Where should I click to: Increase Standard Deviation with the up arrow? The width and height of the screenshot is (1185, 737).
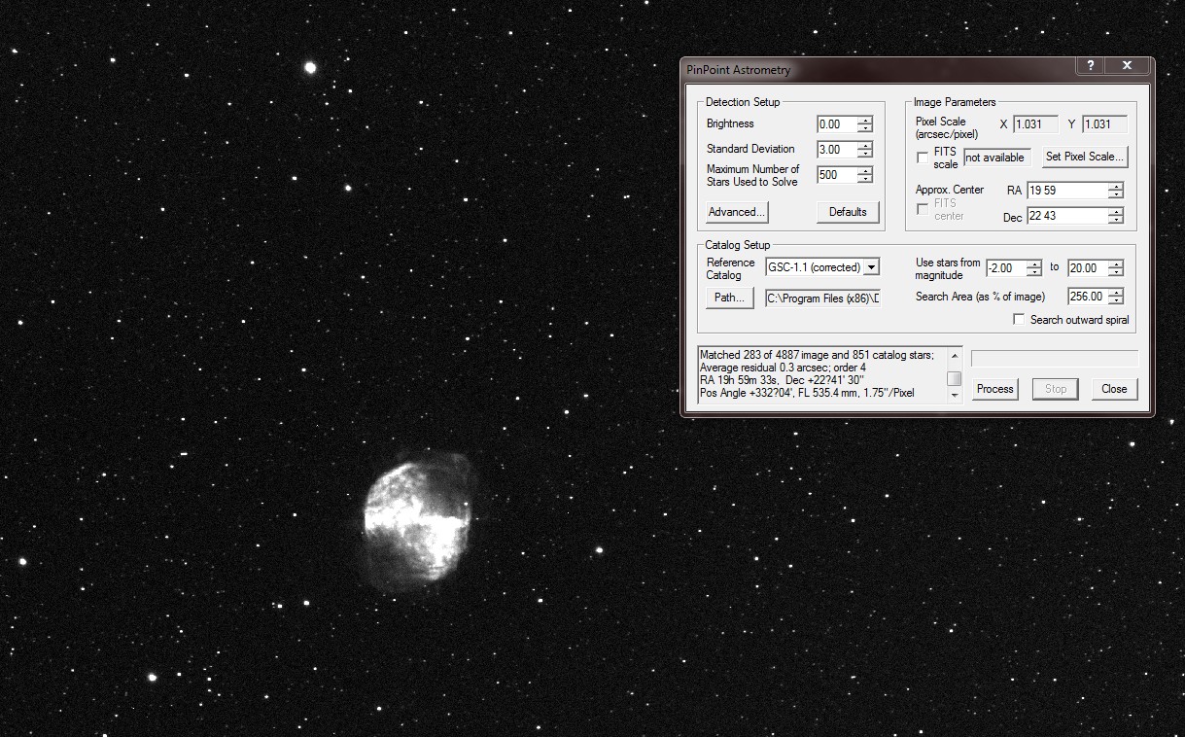(x=865, y=146)
